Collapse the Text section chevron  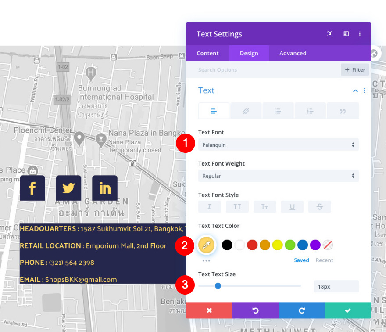355,90
